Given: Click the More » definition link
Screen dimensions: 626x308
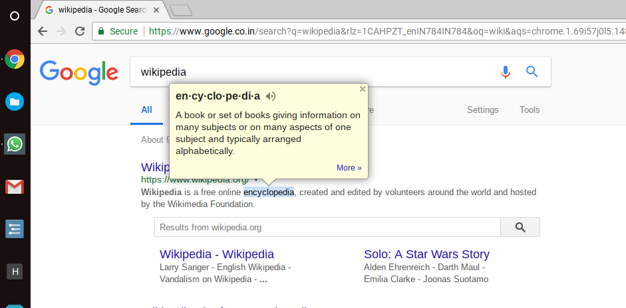Looking at the screenshot, I should 349,168.
